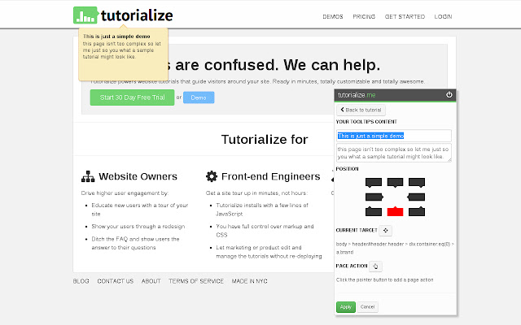521x325 pixels.
Task: Click the power icon in tutorialize.me panel
Action: pyautogui.click(x=449, y=95)
